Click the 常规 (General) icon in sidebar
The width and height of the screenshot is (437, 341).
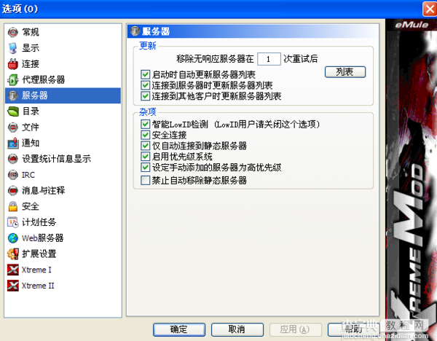coord(13,32)
